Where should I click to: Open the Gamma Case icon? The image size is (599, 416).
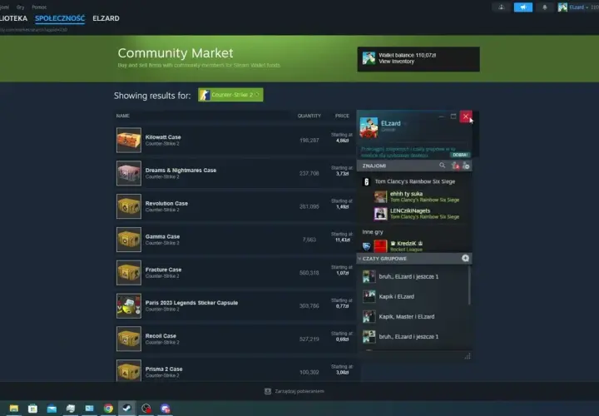(129, 240)
